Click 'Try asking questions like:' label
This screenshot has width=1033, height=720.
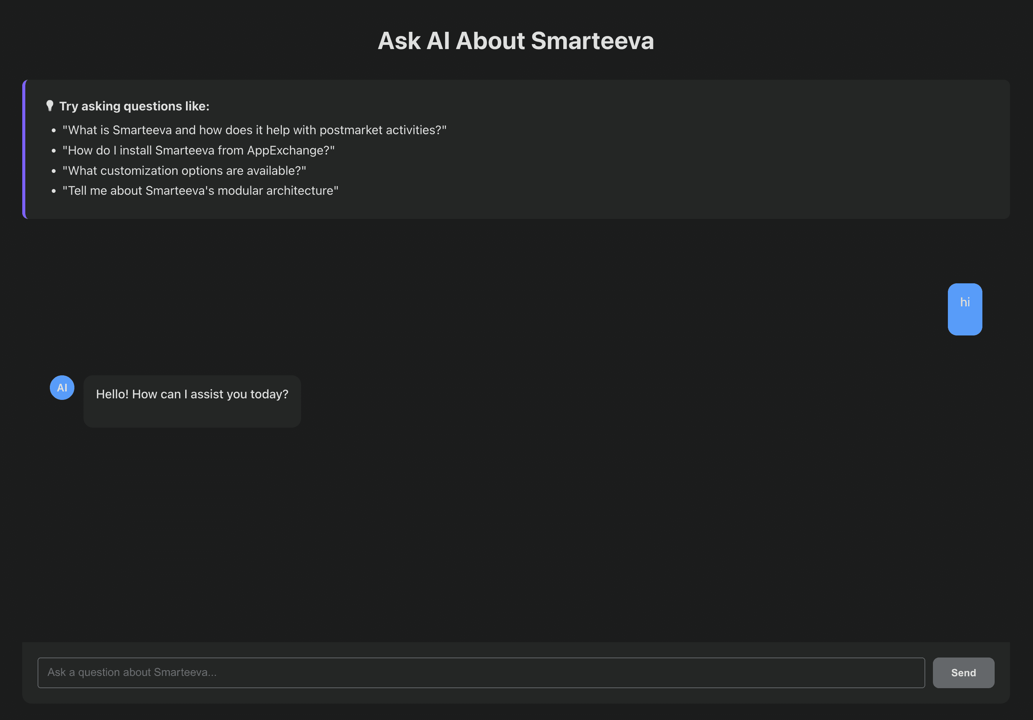point(134,106)
